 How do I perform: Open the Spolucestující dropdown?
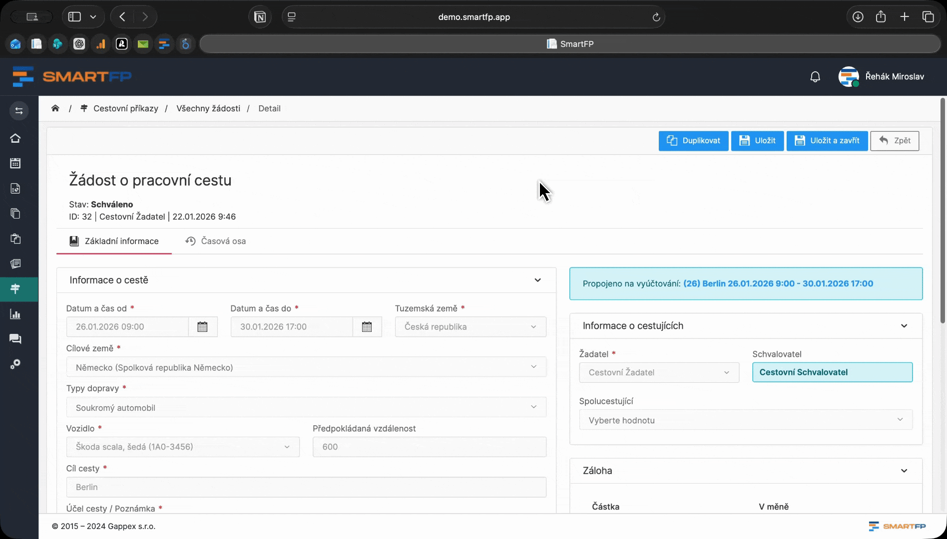(745, 420)
